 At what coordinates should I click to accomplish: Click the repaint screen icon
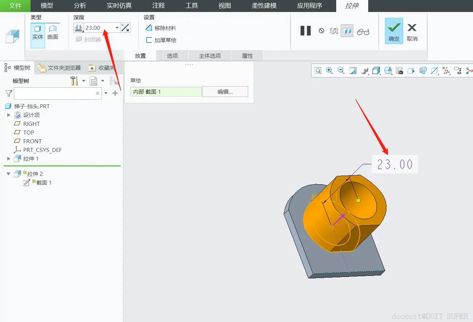[353, 71]
